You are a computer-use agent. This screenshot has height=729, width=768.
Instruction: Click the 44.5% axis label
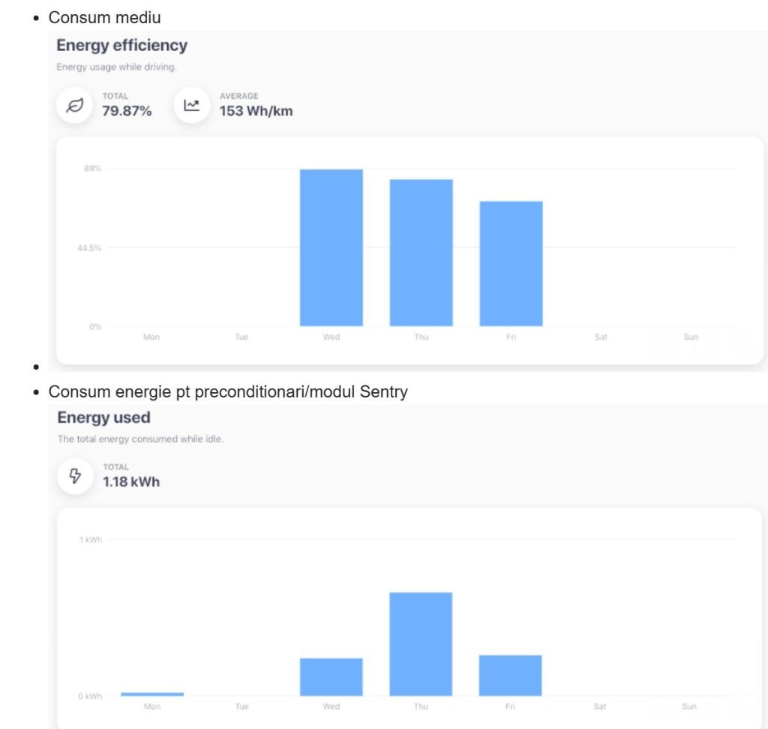pos(90,248)
